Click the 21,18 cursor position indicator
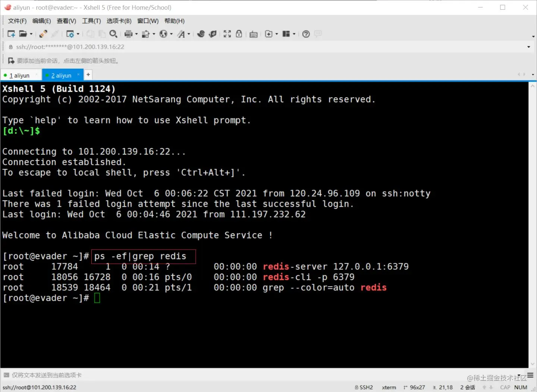The width and height of the screenshot is (537, 392). [x=443, y=388]
